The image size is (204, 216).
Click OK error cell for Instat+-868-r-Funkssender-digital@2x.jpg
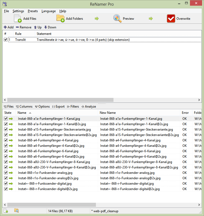pos(185,189)
